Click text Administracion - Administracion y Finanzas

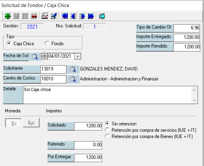point(119,79)
